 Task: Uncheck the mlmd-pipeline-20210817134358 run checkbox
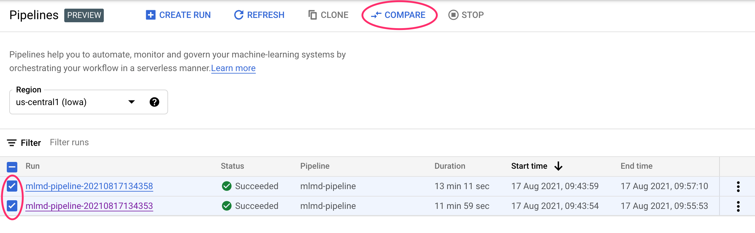coord(12,186)
